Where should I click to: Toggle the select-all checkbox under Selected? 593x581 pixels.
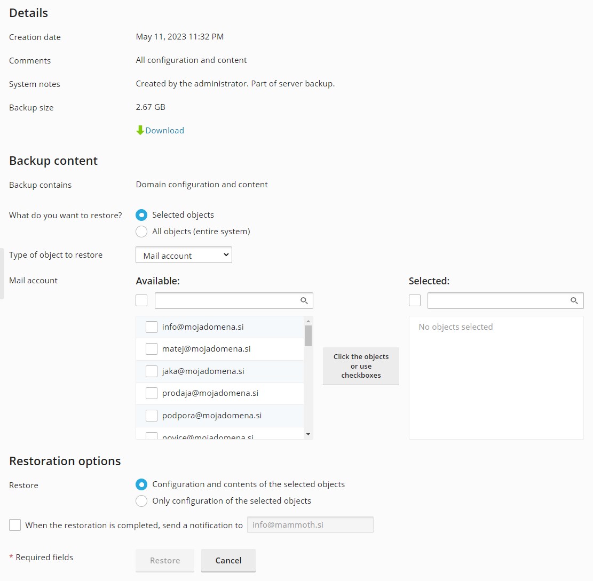415,300
